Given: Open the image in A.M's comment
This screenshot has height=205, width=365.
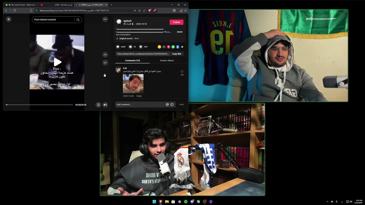Looking at the screenshot, I should click(133, 84).
